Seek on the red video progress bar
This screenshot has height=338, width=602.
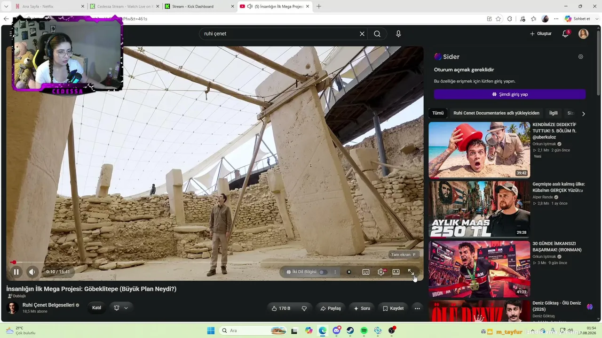tap(215, 262)
